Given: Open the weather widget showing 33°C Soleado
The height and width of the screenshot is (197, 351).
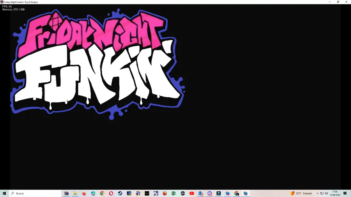Looking at the screenshot, I should coord(301,193).
